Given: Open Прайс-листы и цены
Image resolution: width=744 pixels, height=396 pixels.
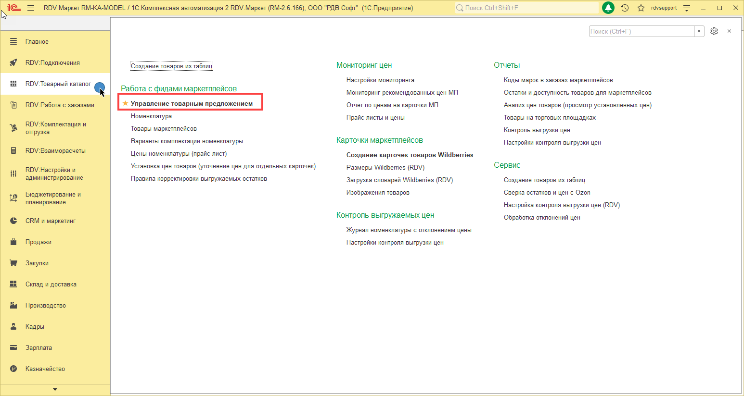Looking at the screenshot, I should pos(375,118).
